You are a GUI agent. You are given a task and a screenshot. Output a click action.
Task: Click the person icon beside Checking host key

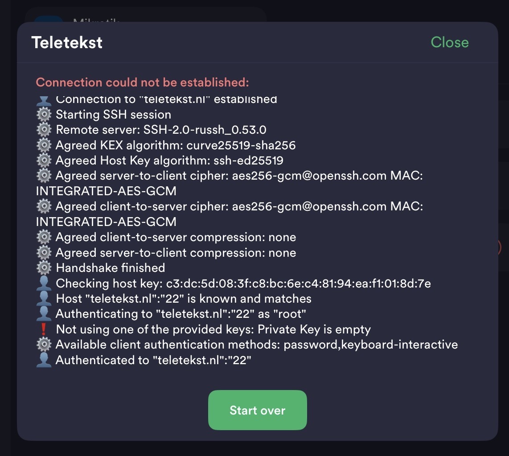tap(43, 283)
